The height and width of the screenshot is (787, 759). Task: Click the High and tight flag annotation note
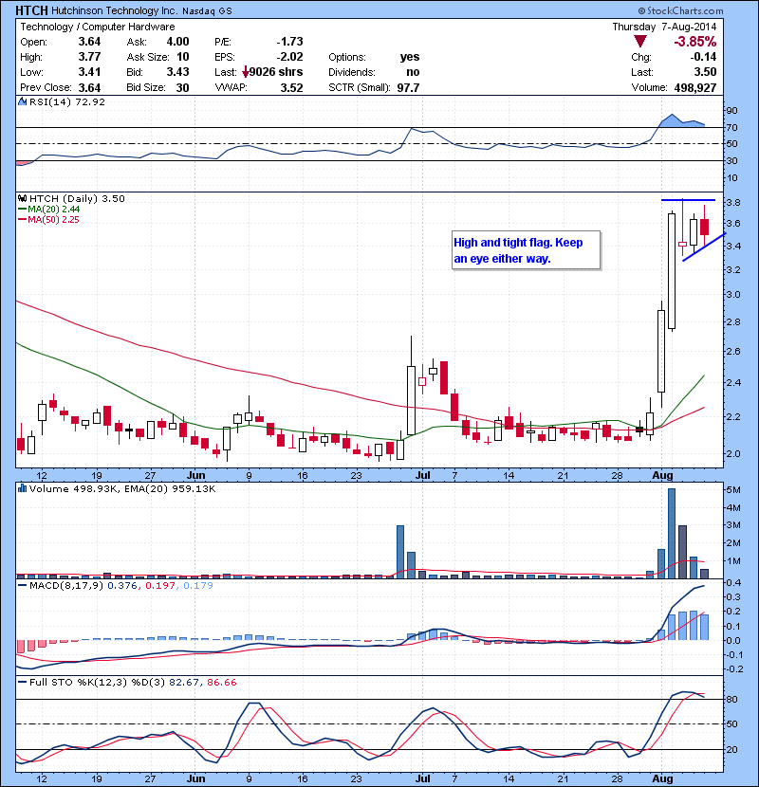[x=526, y=250]
